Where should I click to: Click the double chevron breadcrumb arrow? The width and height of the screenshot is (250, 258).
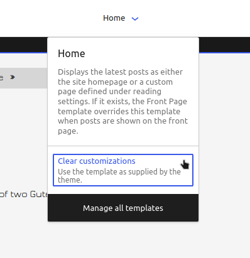click(x=13, y=77)
